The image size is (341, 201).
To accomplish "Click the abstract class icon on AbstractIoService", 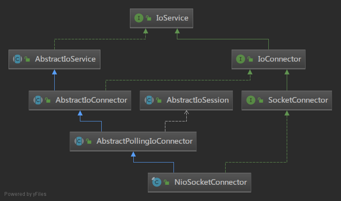I will click(x=18, y=59).
